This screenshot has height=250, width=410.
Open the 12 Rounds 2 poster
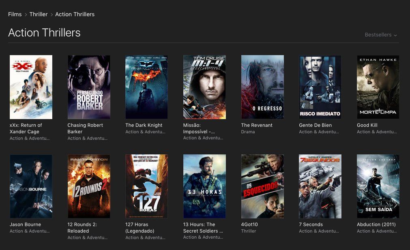click(x=89, y=186)
